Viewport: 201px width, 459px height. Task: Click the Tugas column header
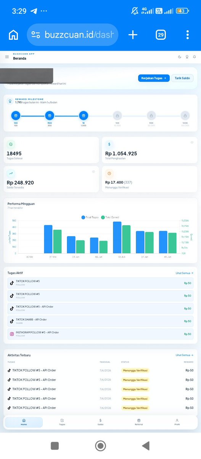11,362
